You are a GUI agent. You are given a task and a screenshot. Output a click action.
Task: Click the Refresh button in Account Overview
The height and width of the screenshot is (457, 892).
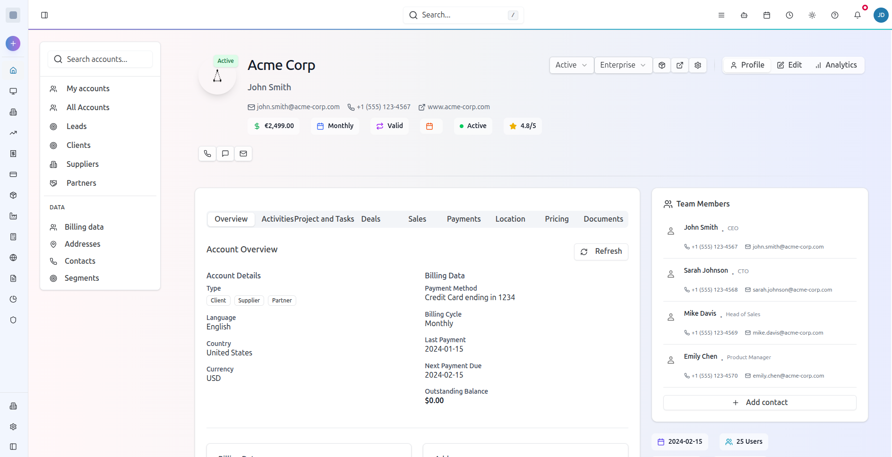point(601,251)
